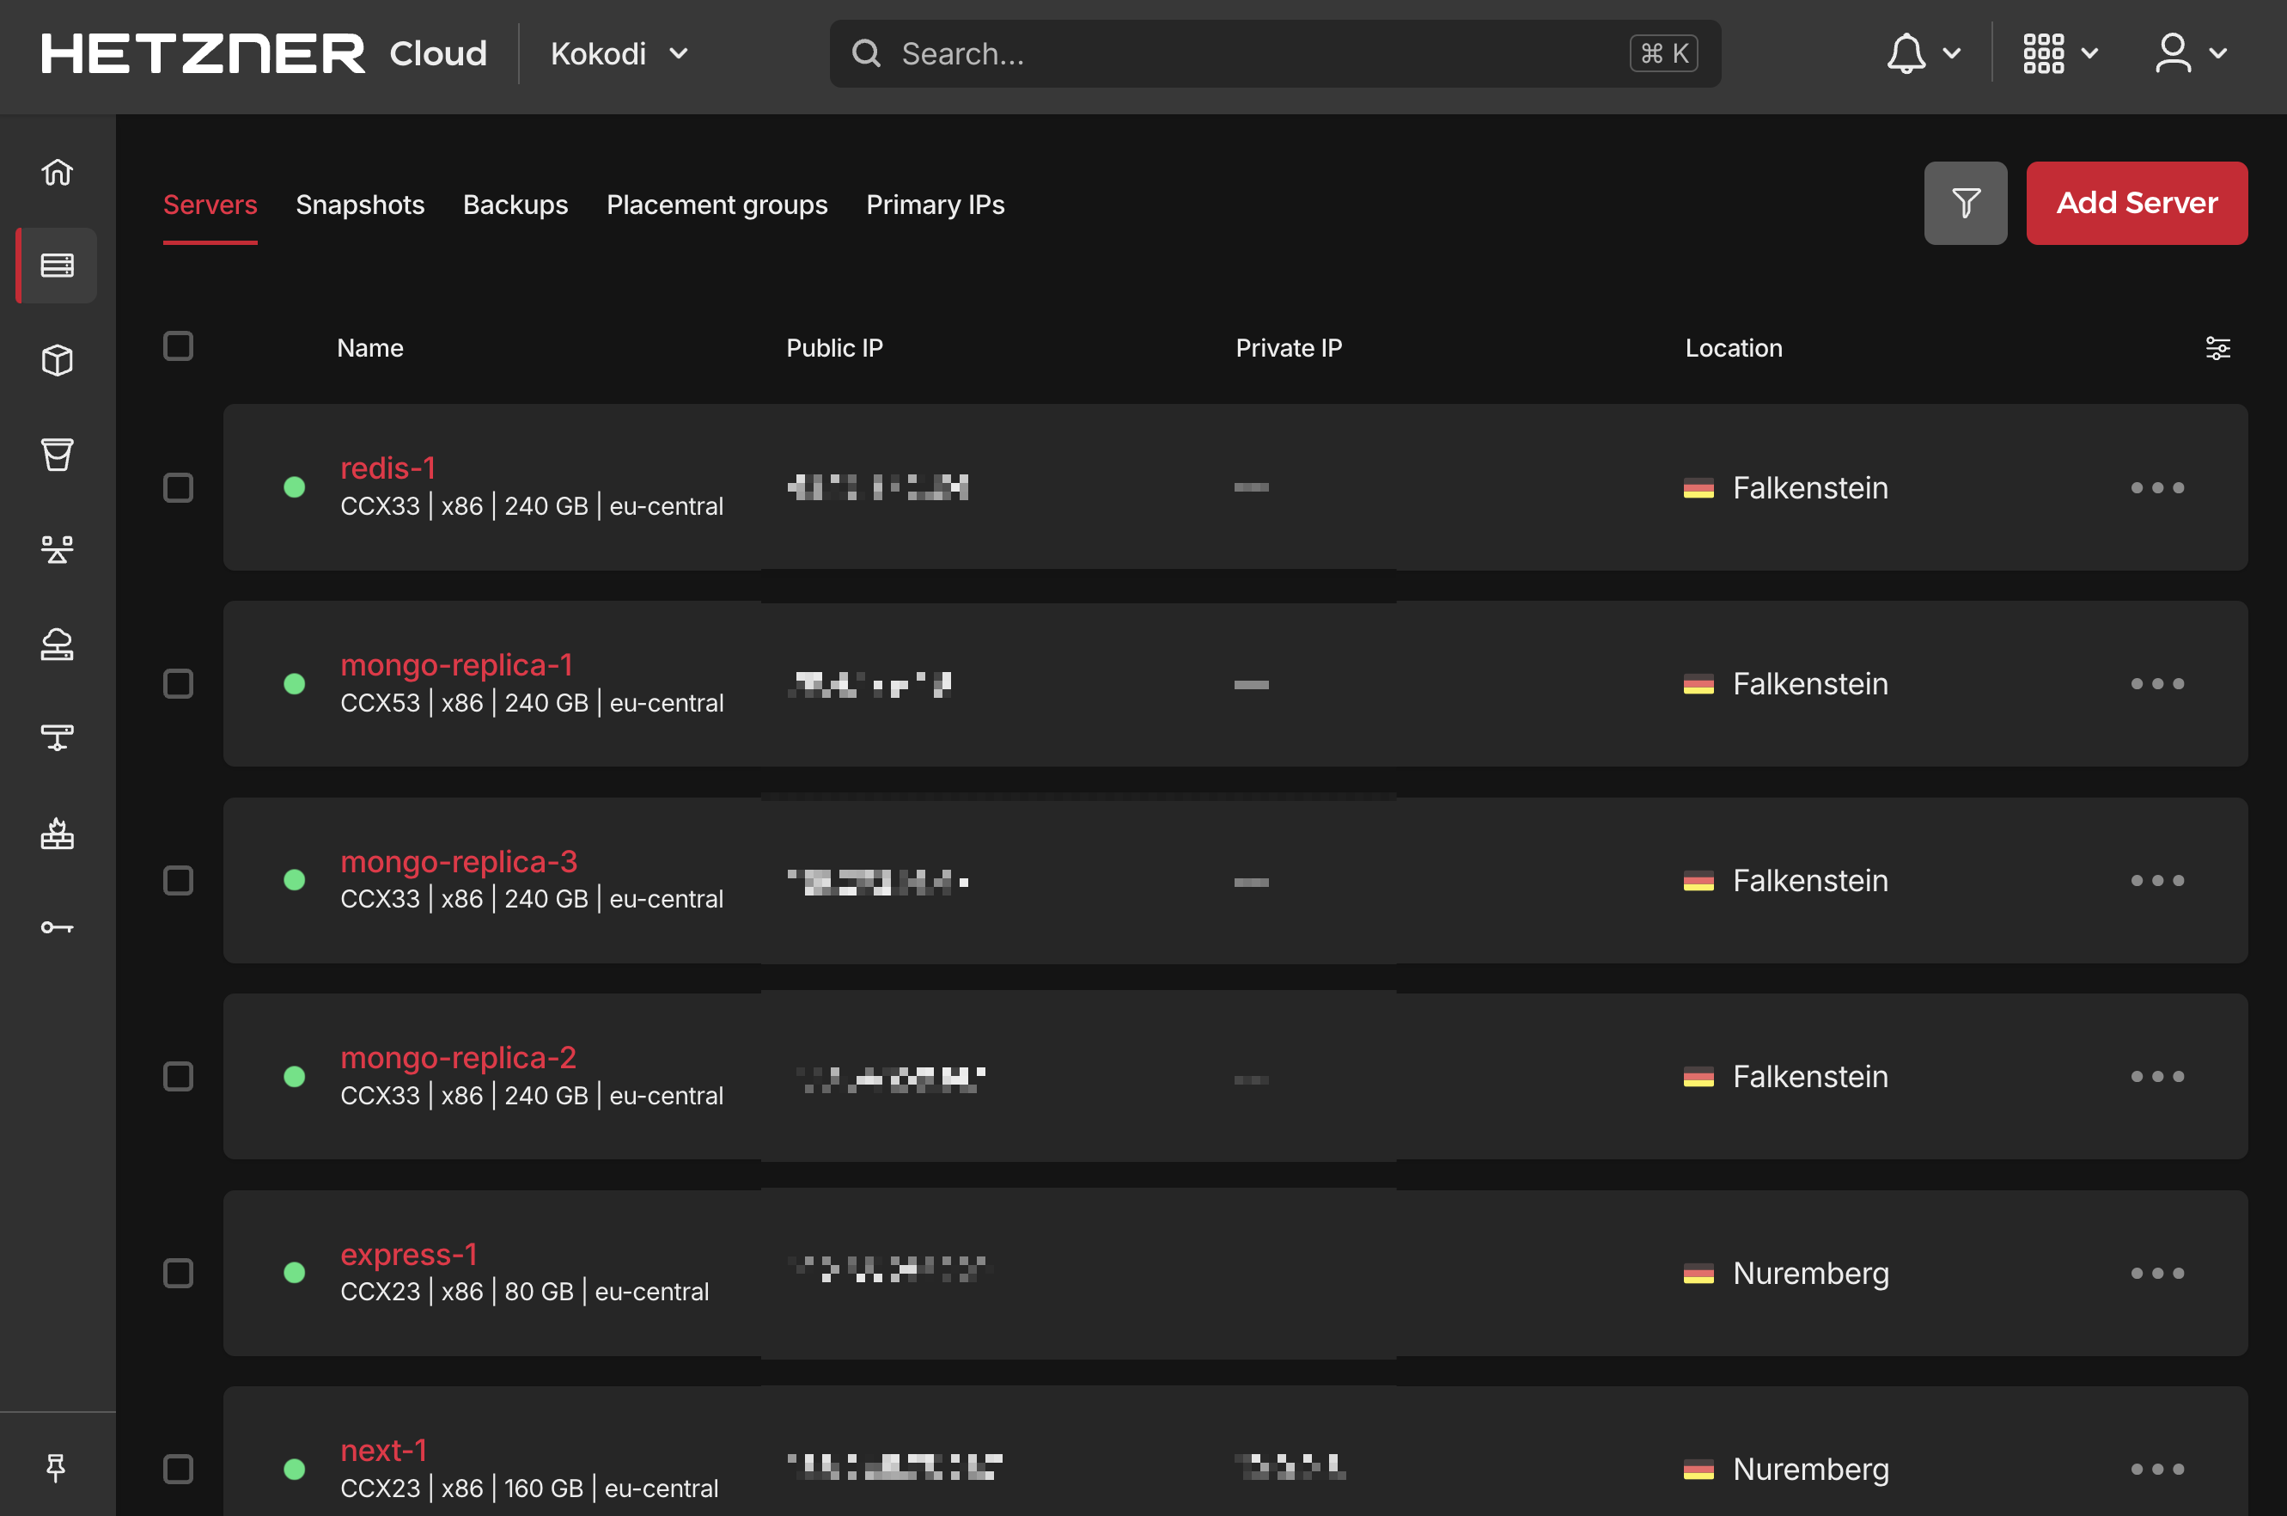Open the notifications bell dropdown
The height and width of the screenshot is (1516, 2287).
click(1923, 54)
